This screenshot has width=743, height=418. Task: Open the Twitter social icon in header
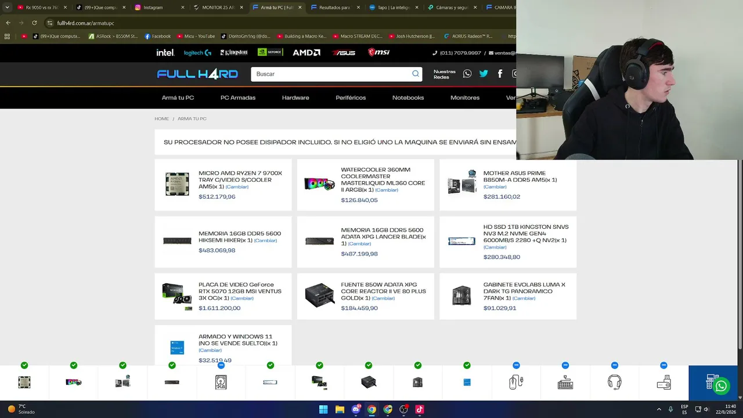[484, 74]
